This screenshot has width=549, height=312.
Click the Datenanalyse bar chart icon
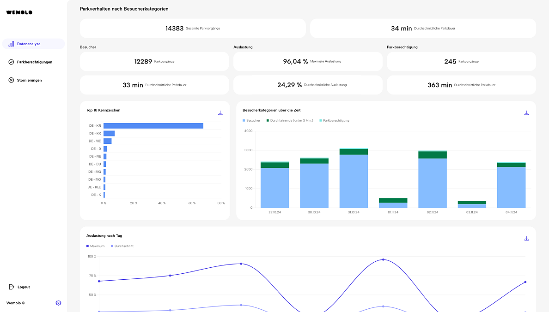tap(11, 44)
